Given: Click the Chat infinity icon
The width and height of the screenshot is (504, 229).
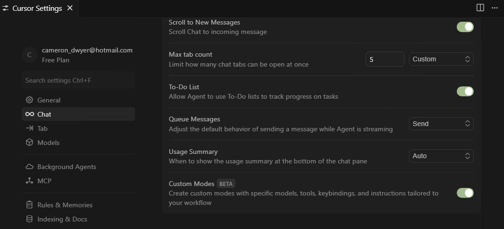Looking at the screenshot, I should pos(29,114).
